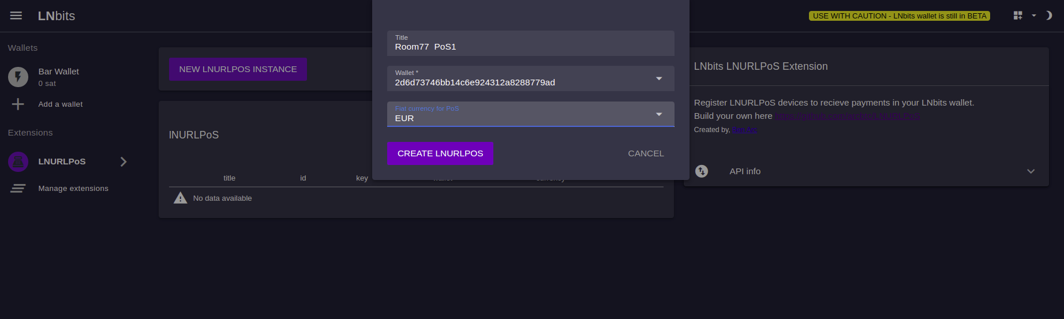Expand the API info section
Screen dimensions: 1064x319
coord(1031,171)
